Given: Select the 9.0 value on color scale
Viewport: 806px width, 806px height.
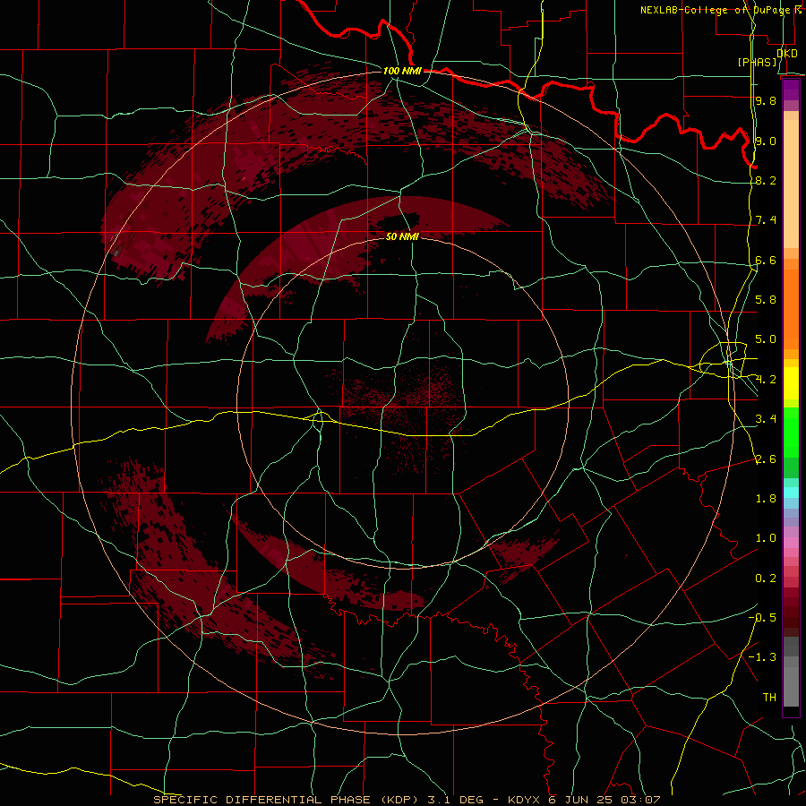Looking at the screenshot, I should [766, 141].
